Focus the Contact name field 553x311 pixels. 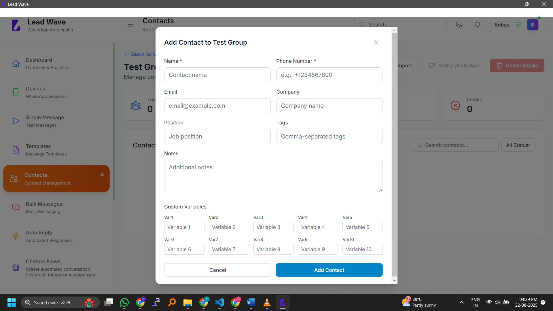pyautogui.click(x=217, y=75)
